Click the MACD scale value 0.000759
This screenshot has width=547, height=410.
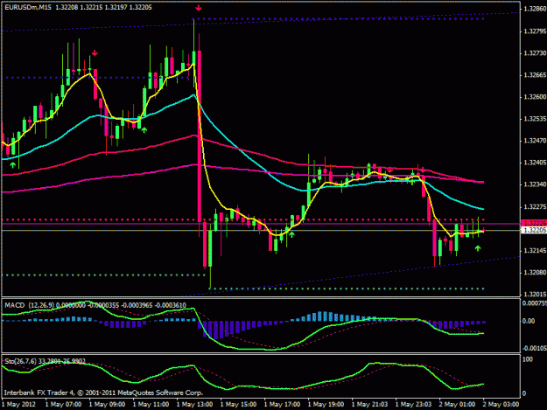tap(535, 303)
